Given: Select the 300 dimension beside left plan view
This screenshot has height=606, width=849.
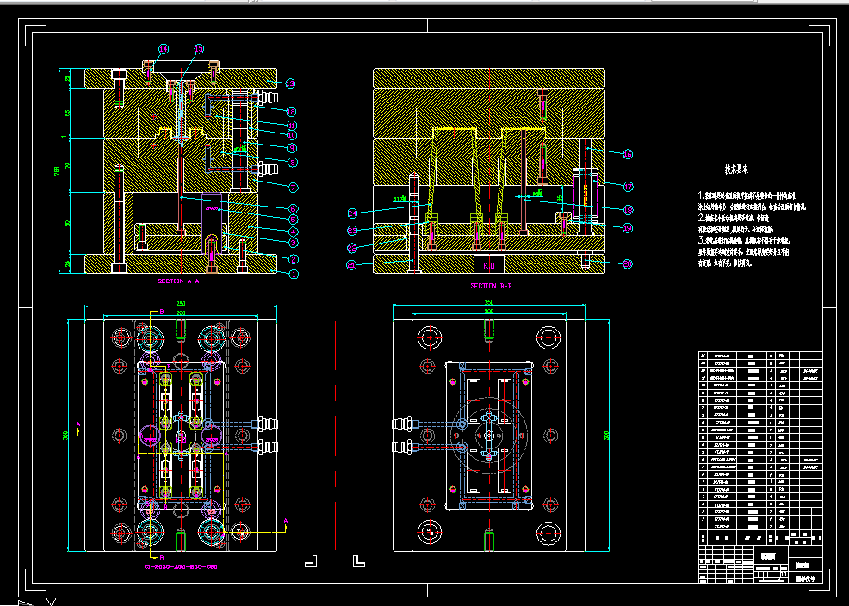Looking at the screenshot, I should pos(65,436).
